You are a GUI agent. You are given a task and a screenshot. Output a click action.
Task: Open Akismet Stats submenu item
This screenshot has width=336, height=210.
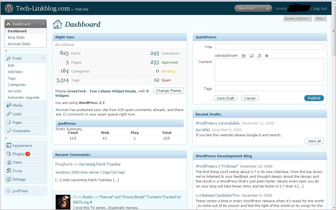[19, 44]
